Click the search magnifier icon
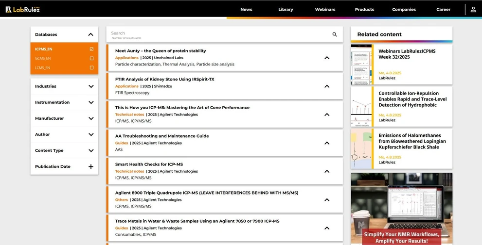The image size is (482, 245). 335,34
